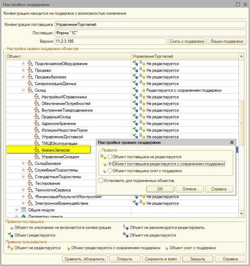The height and width of the screenshot is (266, 250).
Task: Click icon beside АдресноеХранение
Action: [37, 123]
